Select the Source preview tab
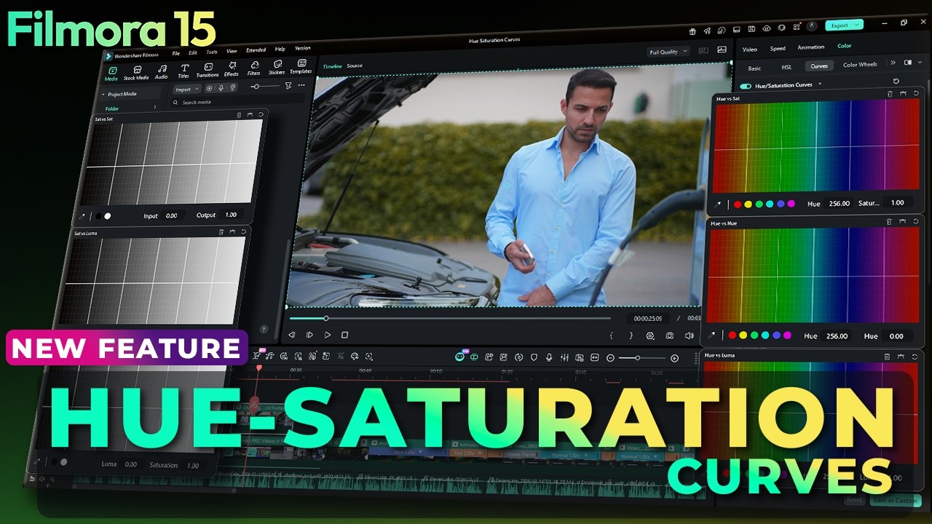This screenshot has height=524, width=932. pos(355,65)
